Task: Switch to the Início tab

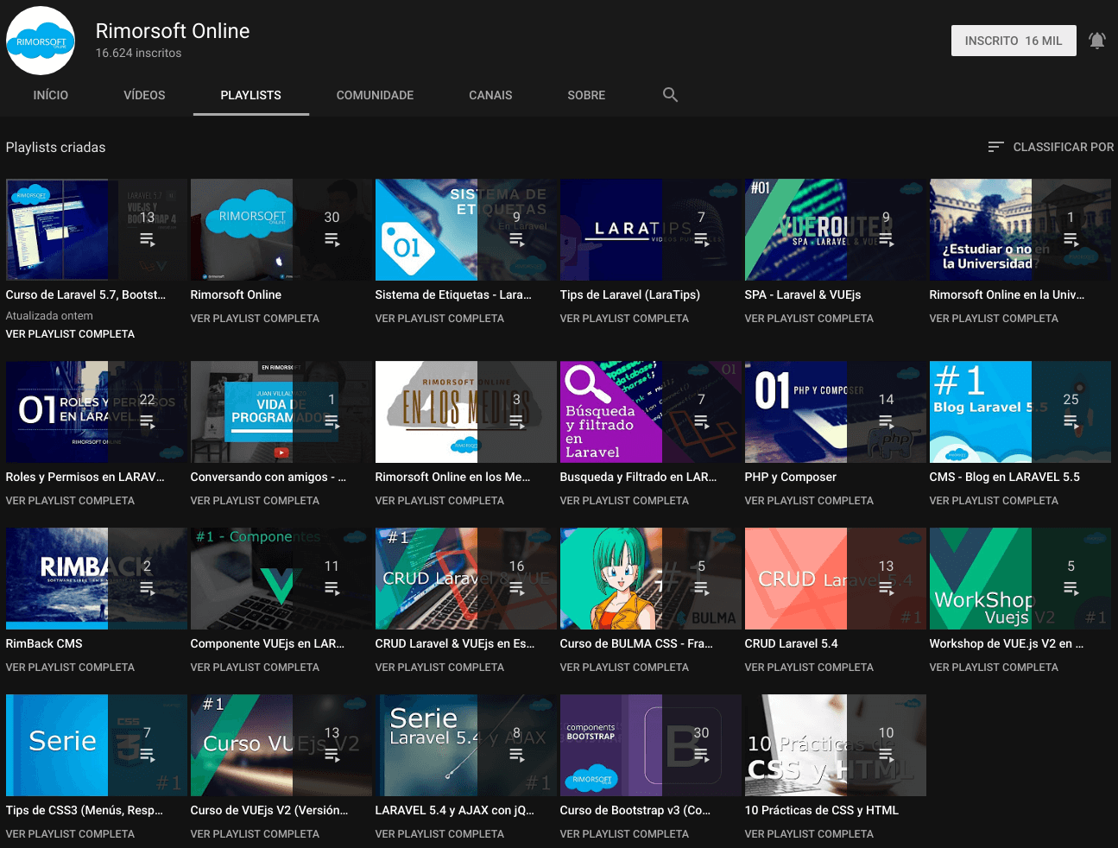Action: [x=50, y=95]
